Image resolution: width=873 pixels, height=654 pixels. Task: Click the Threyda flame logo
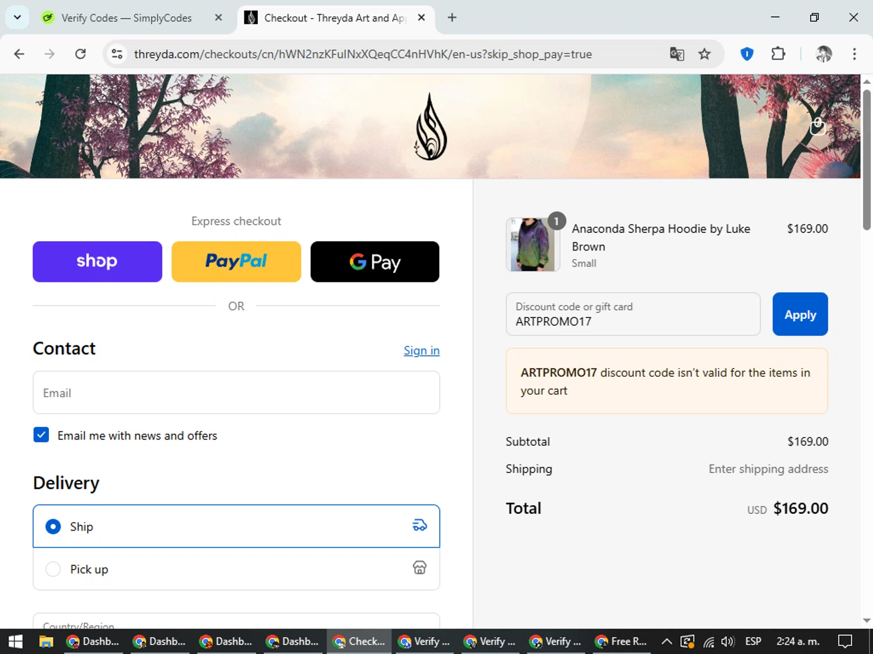pyautogui.click(x=431, y=127)
